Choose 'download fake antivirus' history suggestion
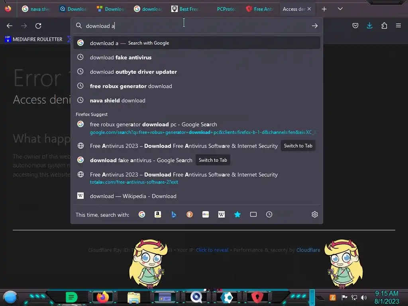 pos(197,57)
